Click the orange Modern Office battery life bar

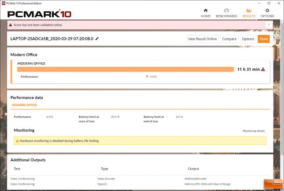(125, 69)
